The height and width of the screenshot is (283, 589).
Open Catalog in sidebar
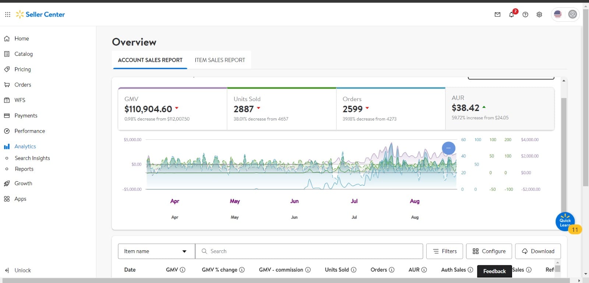tap(24, 54)
